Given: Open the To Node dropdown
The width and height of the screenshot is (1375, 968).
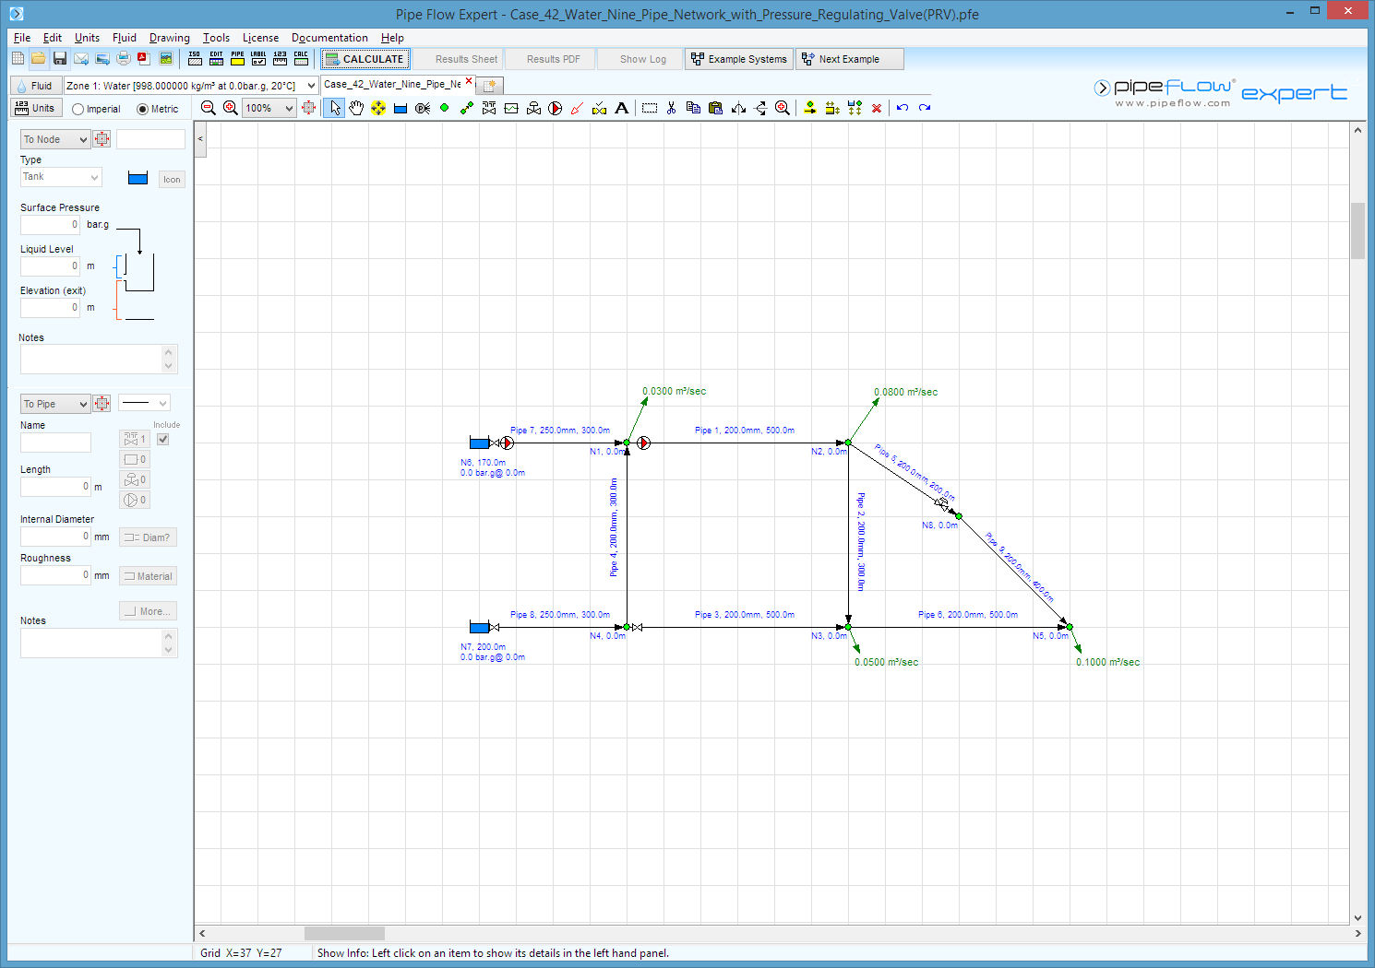Looking at the screenshot, I should pyautogui.click(x=55, y=139).
